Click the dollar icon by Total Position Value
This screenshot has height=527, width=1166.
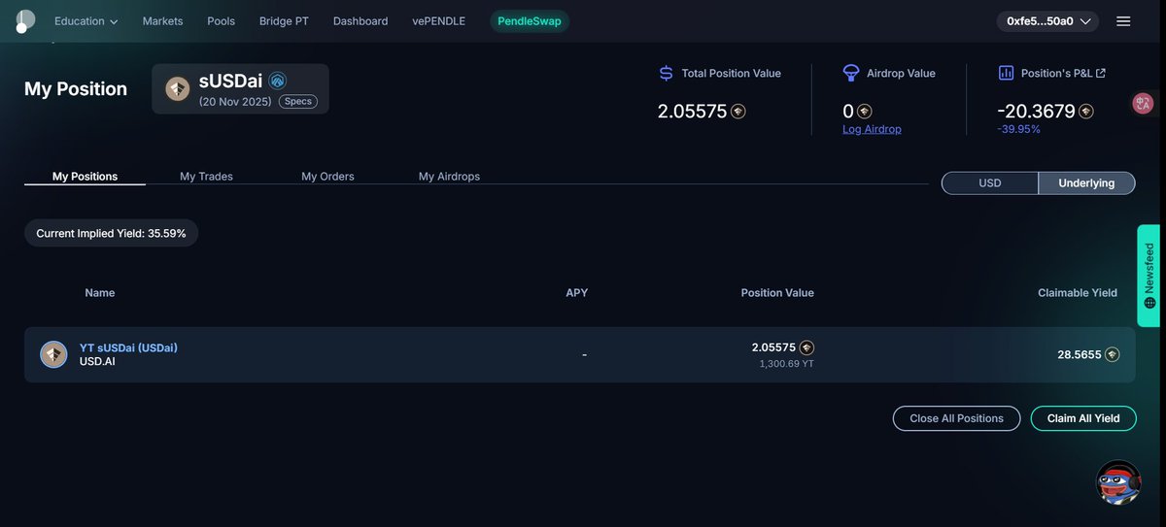666,73
